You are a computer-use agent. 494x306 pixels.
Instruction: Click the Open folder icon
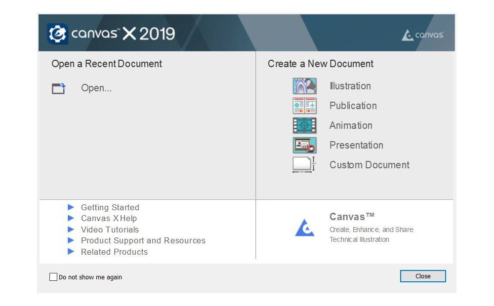pyautogui.click(x=59, y=88)
